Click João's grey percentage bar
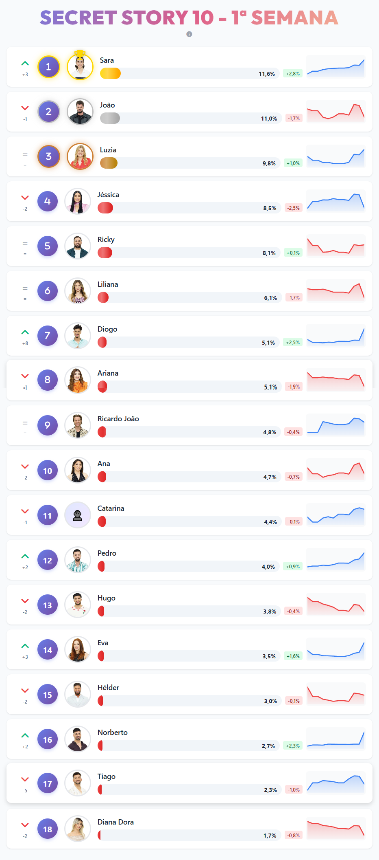 coord(110,118)
